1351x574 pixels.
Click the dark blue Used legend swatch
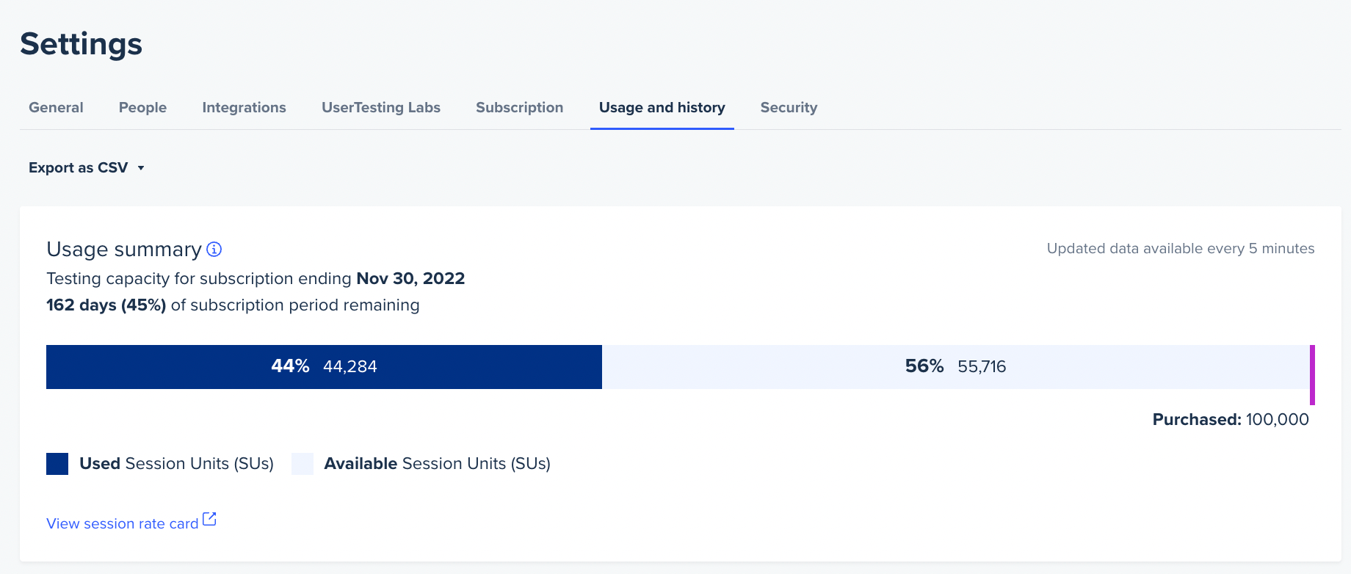point(57,464)
